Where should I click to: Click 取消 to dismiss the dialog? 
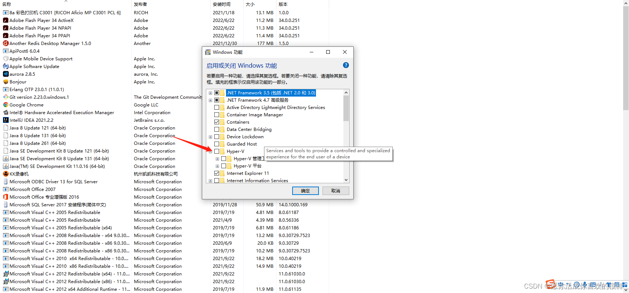click(336, 191)
